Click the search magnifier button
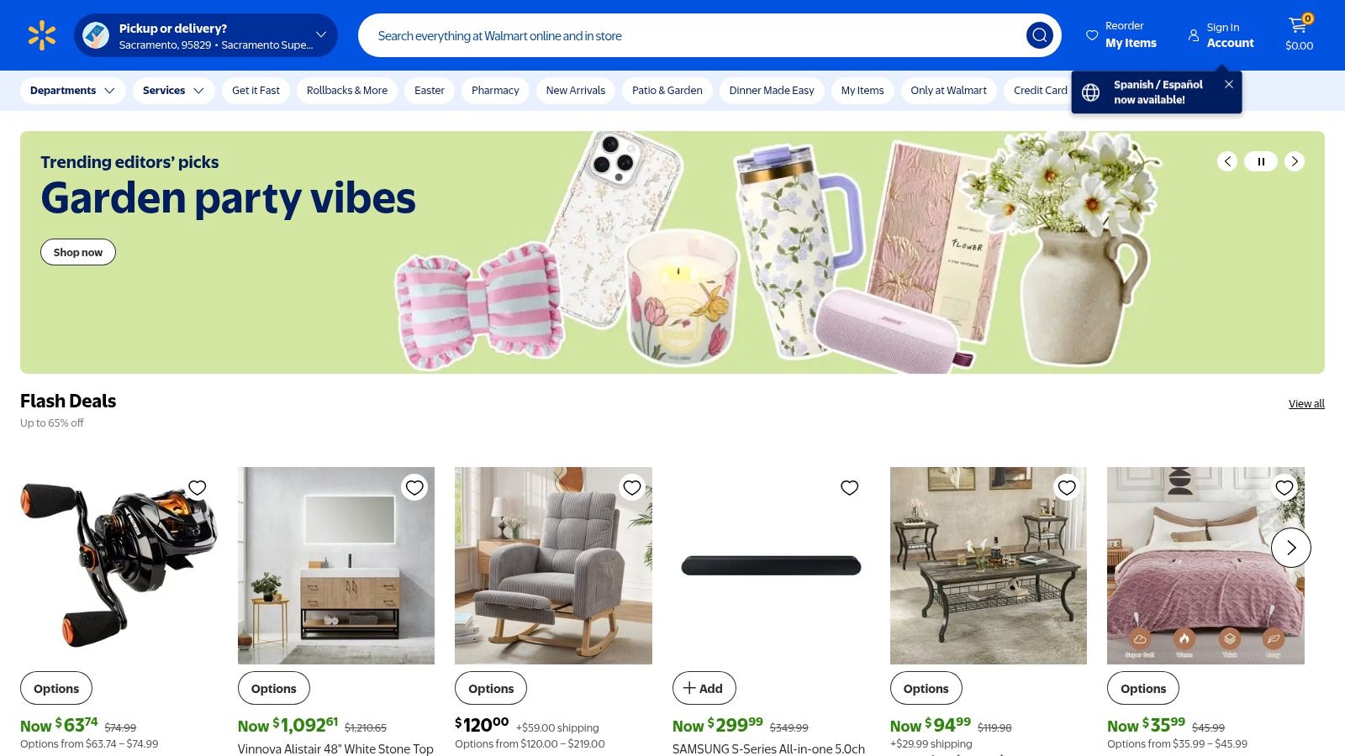 click(x=1039, y=35)
